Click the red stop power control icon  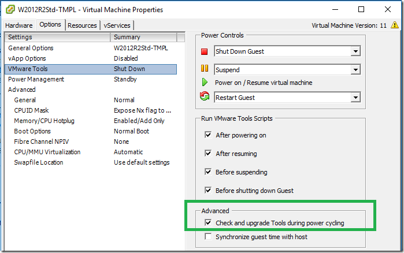tap(205, 51)
